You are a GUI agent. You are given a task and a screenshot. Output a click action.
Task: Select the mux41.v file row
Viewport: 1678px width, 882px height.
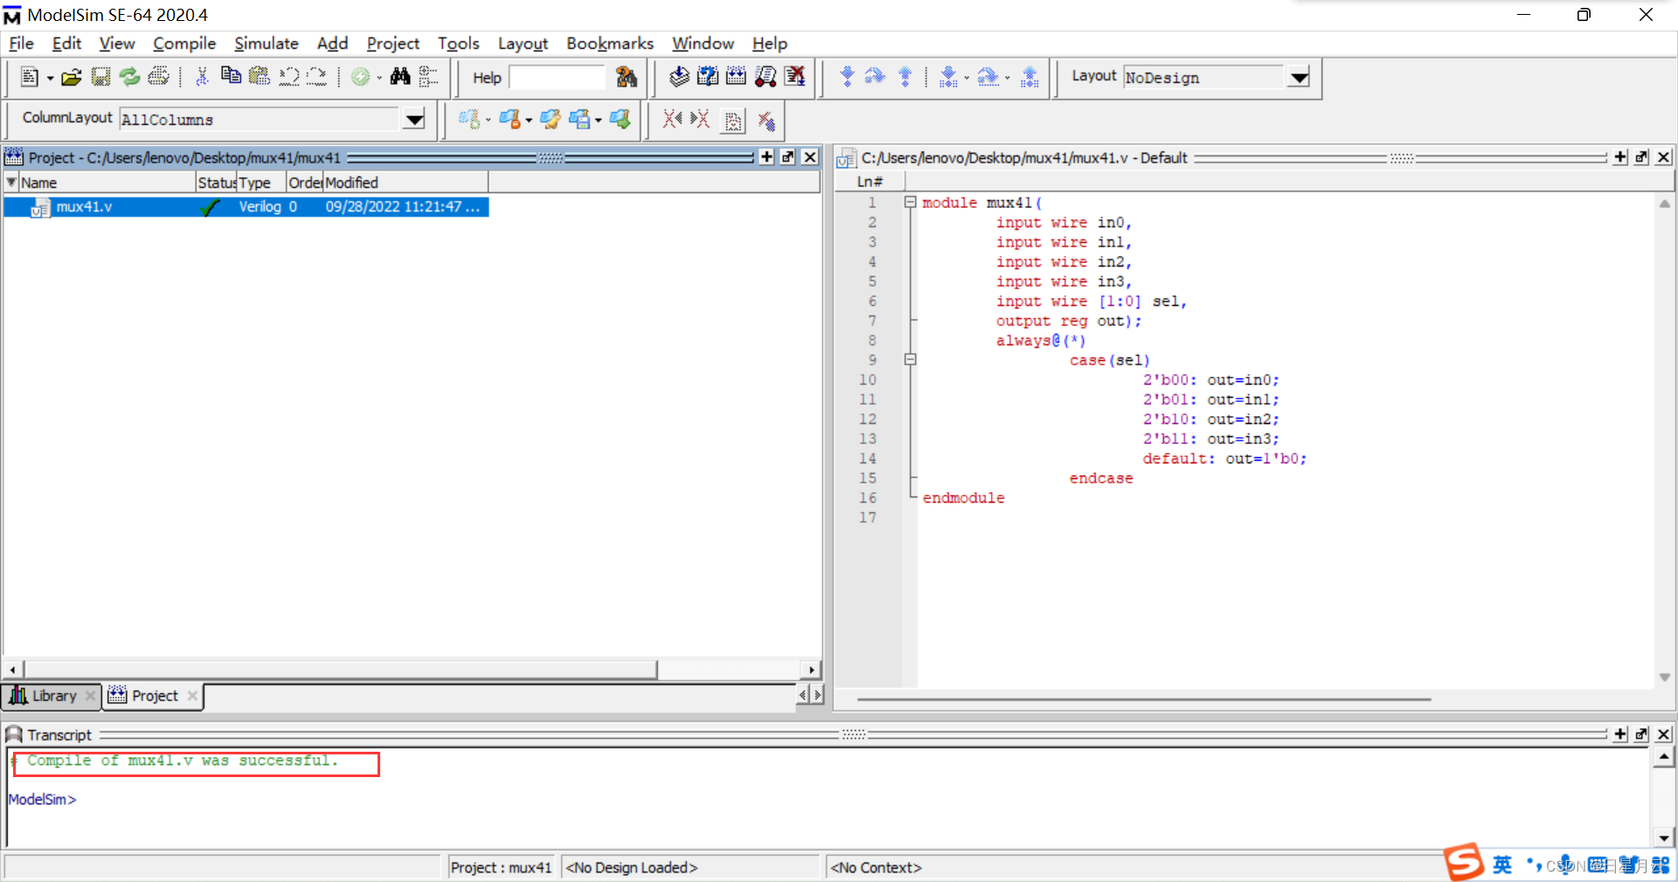coord(246,207)
